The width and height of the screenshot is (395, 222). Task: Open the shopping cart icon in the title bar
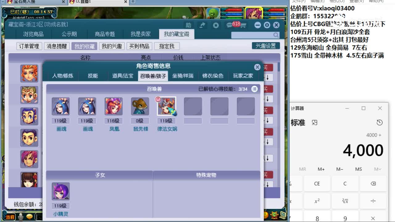(x=243, y=25)
